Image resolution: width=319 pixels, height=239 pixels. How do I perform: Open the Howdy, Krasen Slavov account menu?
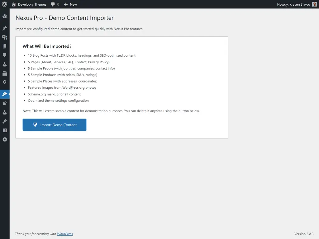[293, 4]
